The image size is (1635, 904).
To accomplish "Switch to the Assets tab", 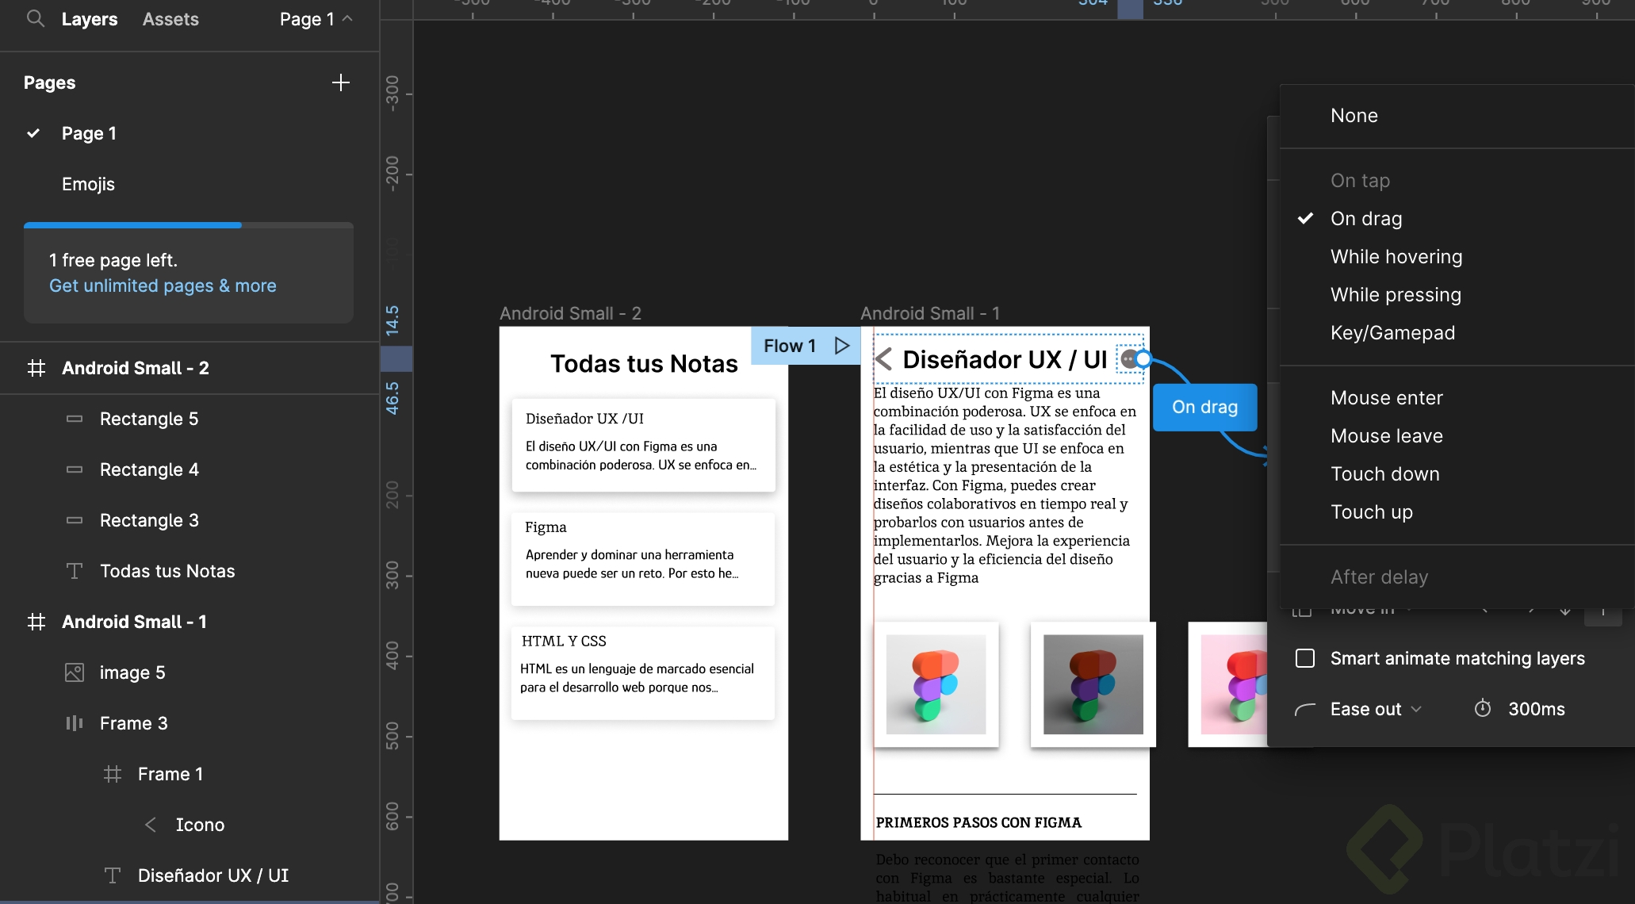I will 170,19.
